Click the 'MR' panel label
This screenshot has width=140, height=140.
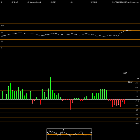(x=125, y=73)
